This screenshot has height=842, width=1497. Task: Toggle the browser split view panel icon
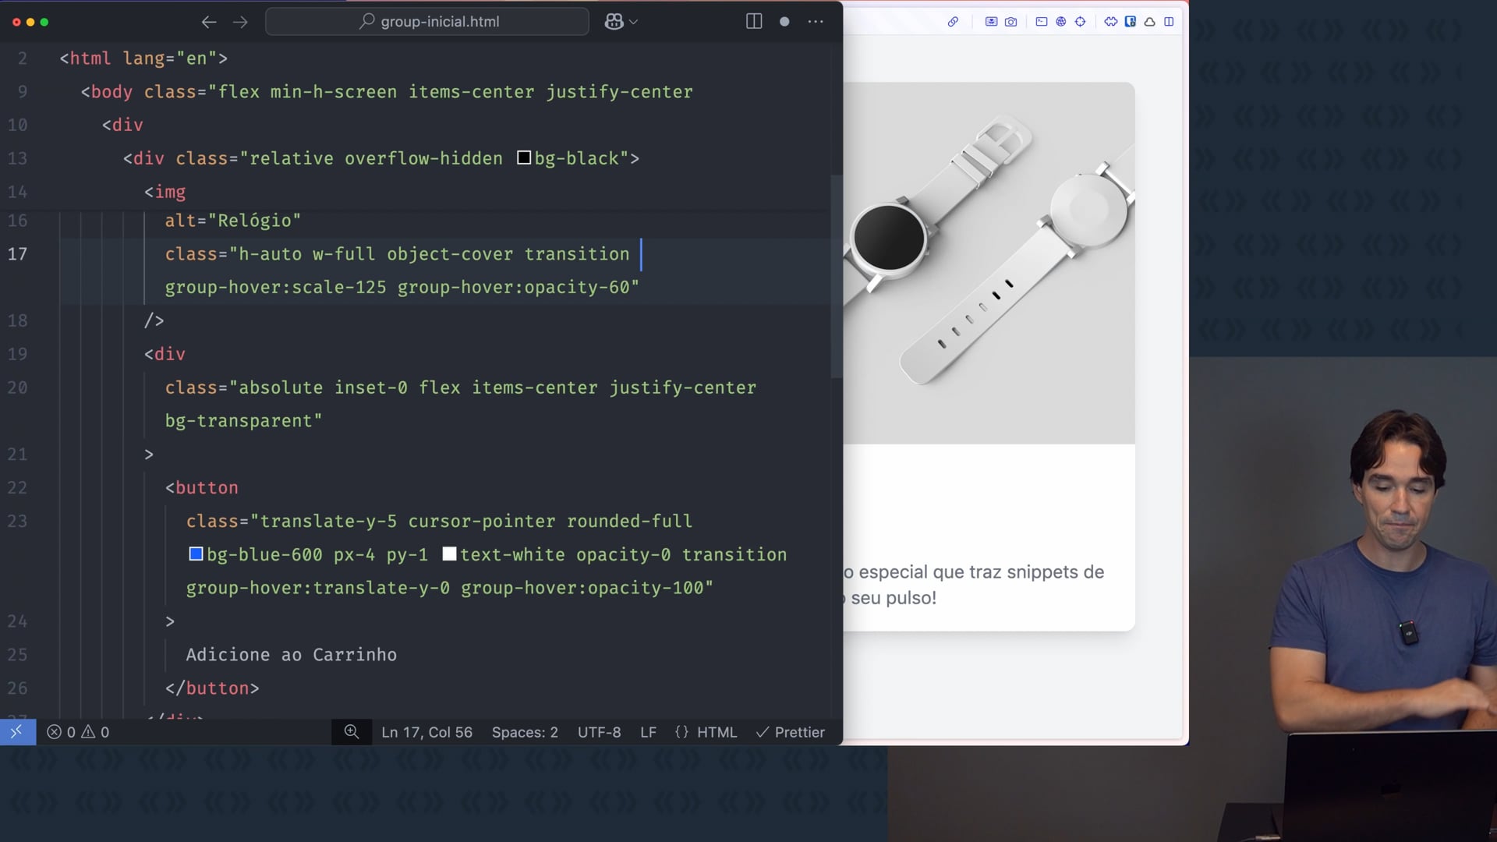pyautogui.click(x=1169, y=22)
